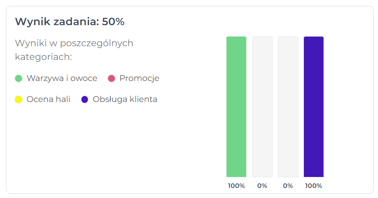This screenshot has width=378, height=198.
Task: Click the 50% score value in the heading
Action: pos(113,21)
